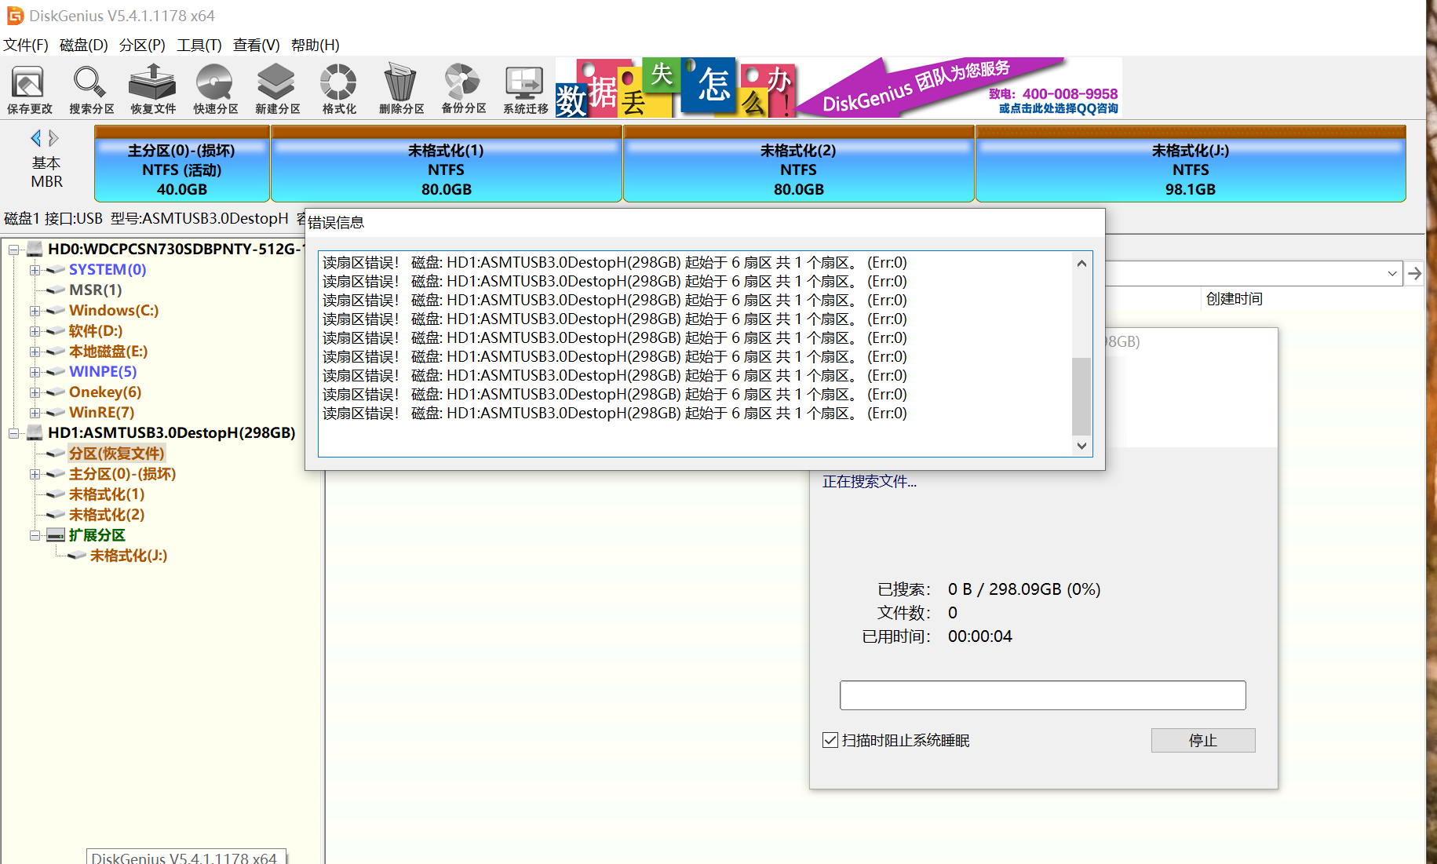Click the HD1 ASMT USB disk icon
The width and height of the screenshot is (1437, 864).
35,432
